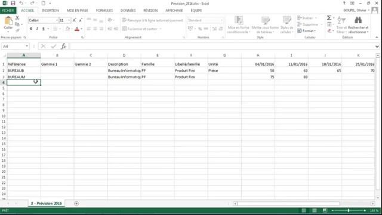Click the AutoSum sigma icon
Screen dimensions: 382x215
click(329, 18)
